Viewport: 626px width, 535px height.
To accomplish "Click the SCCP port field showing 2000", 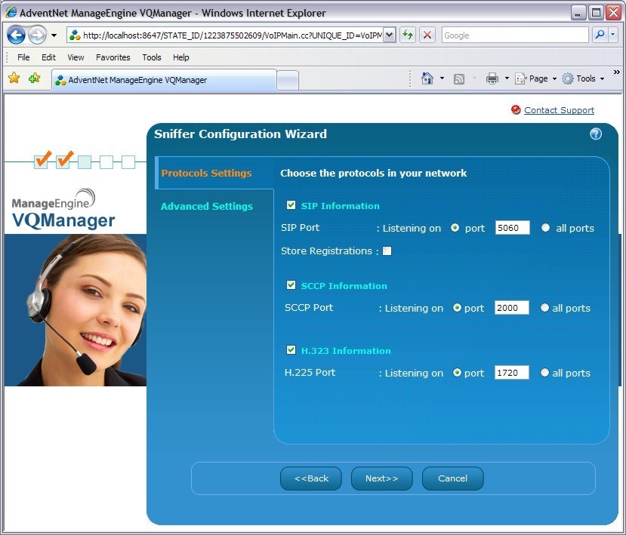I will pyautogui.click(x=511, y=308).
